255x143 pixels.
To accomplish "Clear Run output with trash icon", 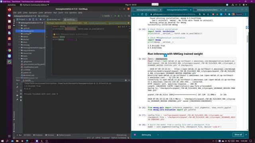I will [x=21, y=100].
